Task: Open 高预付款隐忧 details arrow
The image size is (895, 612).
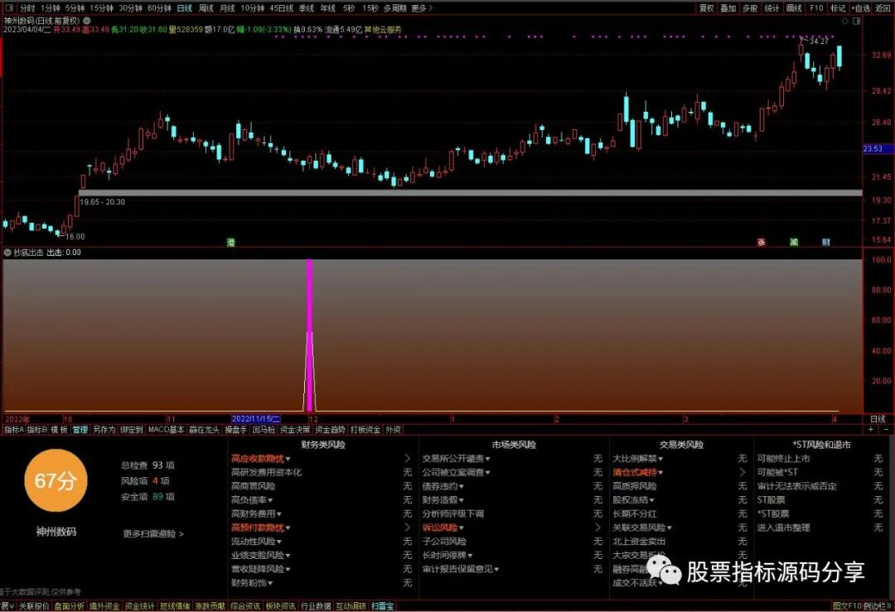Action: (x=407, y=528)
